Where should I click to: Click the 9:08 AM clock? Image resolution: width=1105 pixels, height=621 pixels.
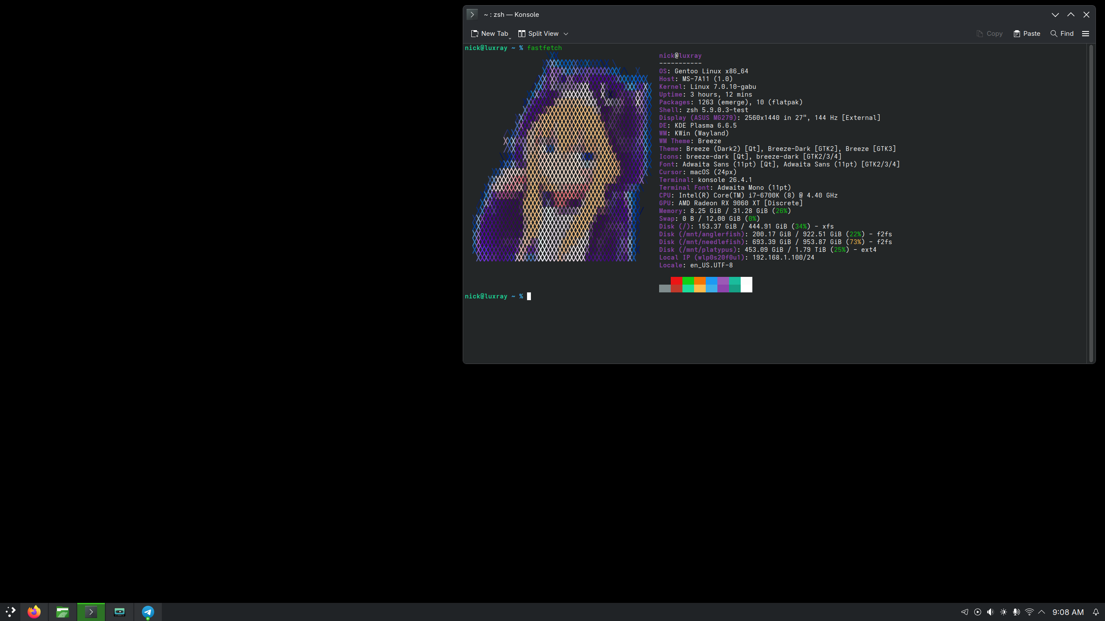1068,612
